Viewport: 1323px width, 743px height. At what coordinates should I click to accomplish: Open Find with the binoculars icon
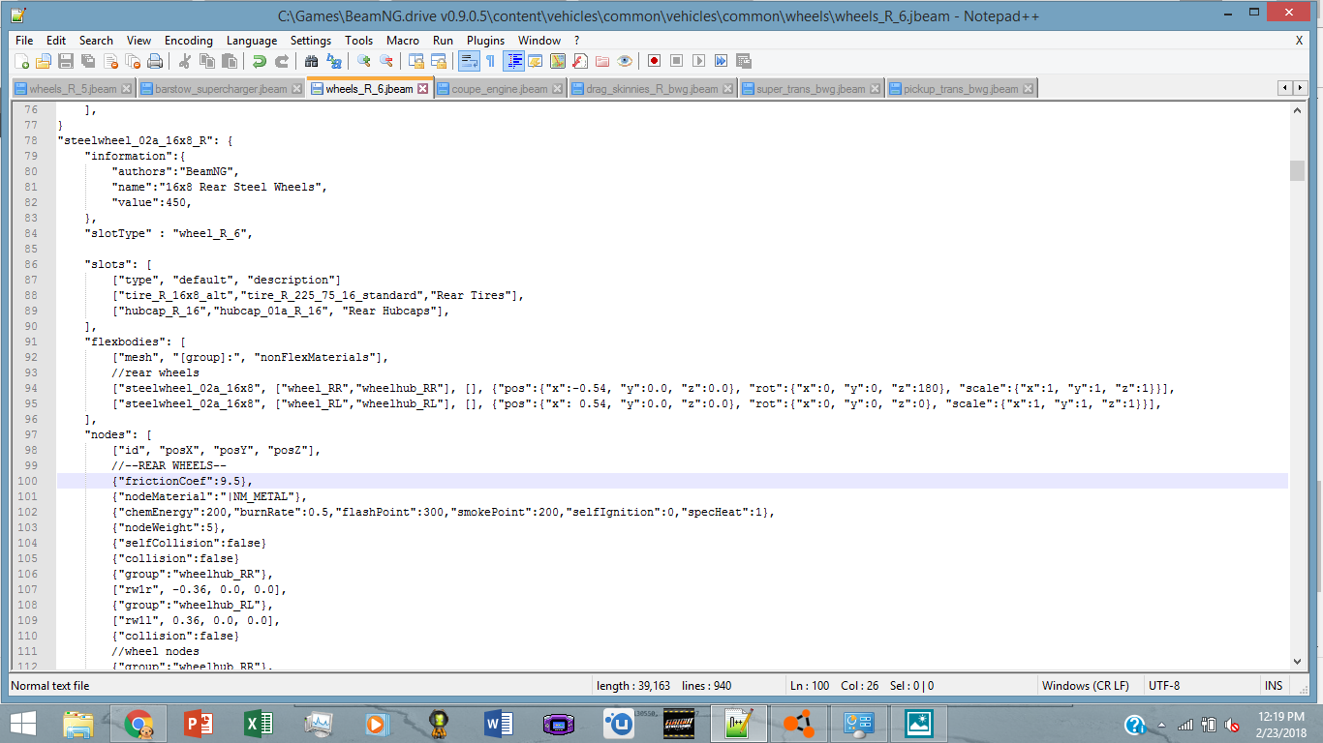pos(311,61)
